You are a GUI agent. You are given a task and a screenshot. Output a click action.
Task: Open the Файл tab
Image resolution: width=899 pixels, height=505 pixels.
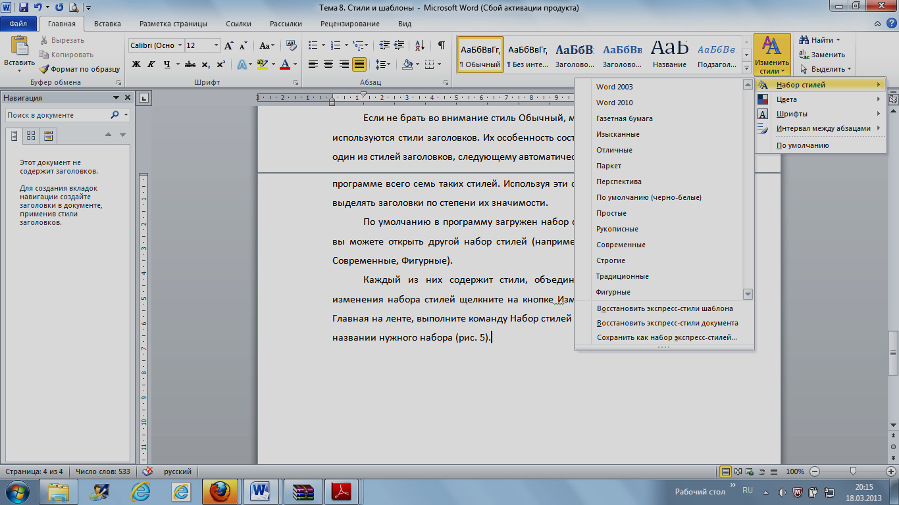pos(18,24)
